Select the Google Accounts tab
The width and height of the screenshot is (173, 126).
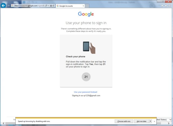click(x=70, y=6)
